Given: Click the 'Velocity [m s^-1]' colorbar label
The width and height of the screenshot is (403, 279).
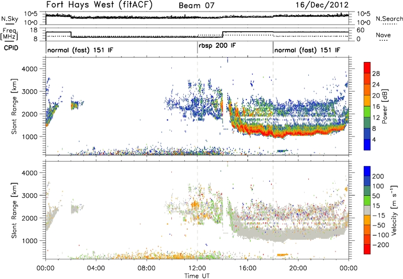Looking at the screenshot, I should (x=393, y=210).
